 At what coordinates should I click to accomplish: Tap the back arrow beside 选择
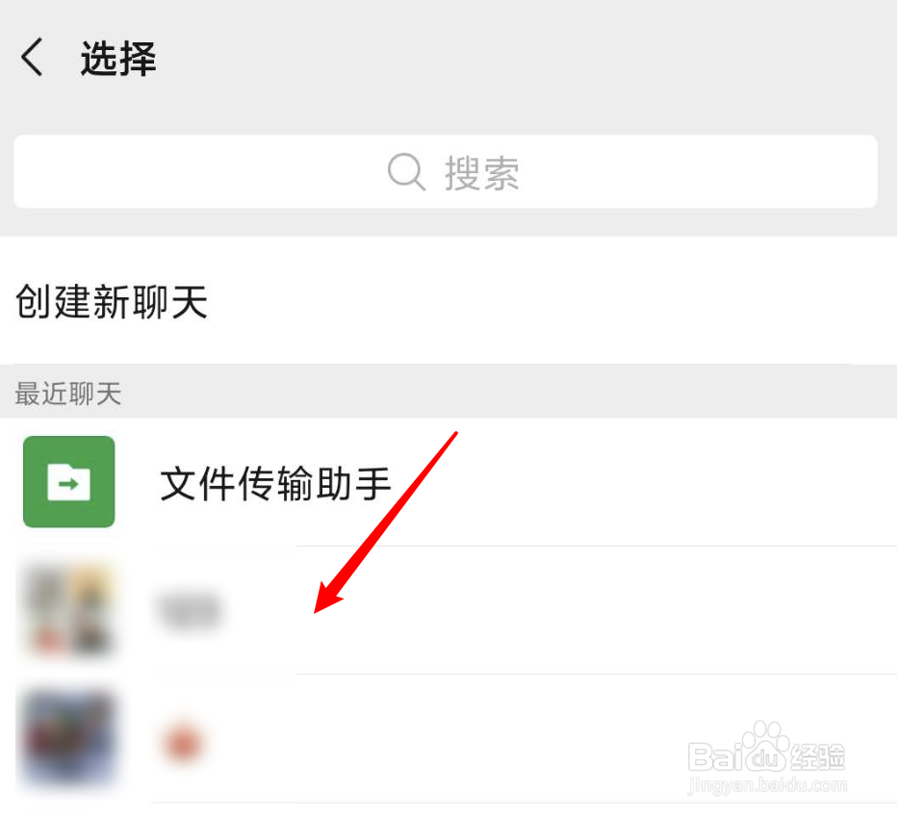[32, 57]
